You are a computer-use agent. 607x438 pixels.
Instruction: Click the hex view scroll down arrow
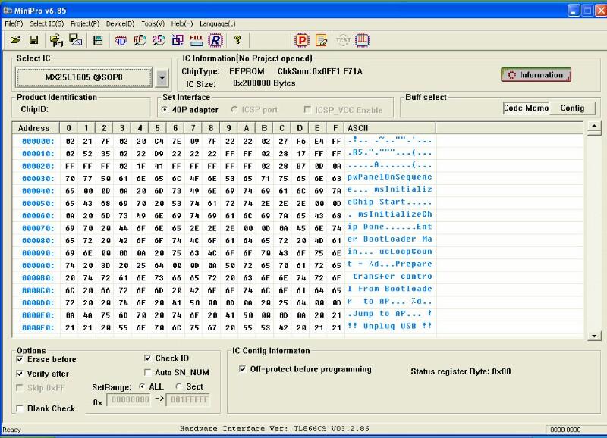coord(594,336)
